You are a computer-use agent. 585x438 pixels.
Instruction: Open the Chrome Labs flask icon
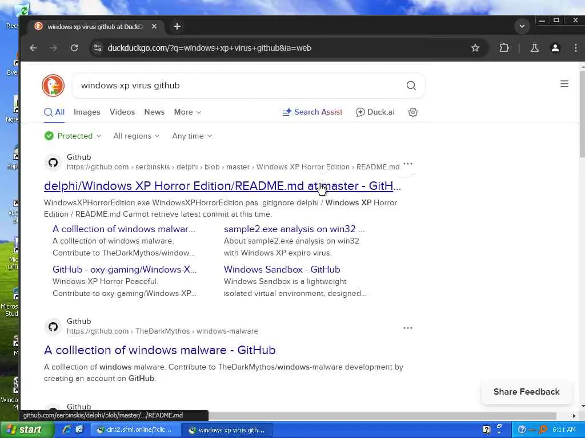coord(534,48)
